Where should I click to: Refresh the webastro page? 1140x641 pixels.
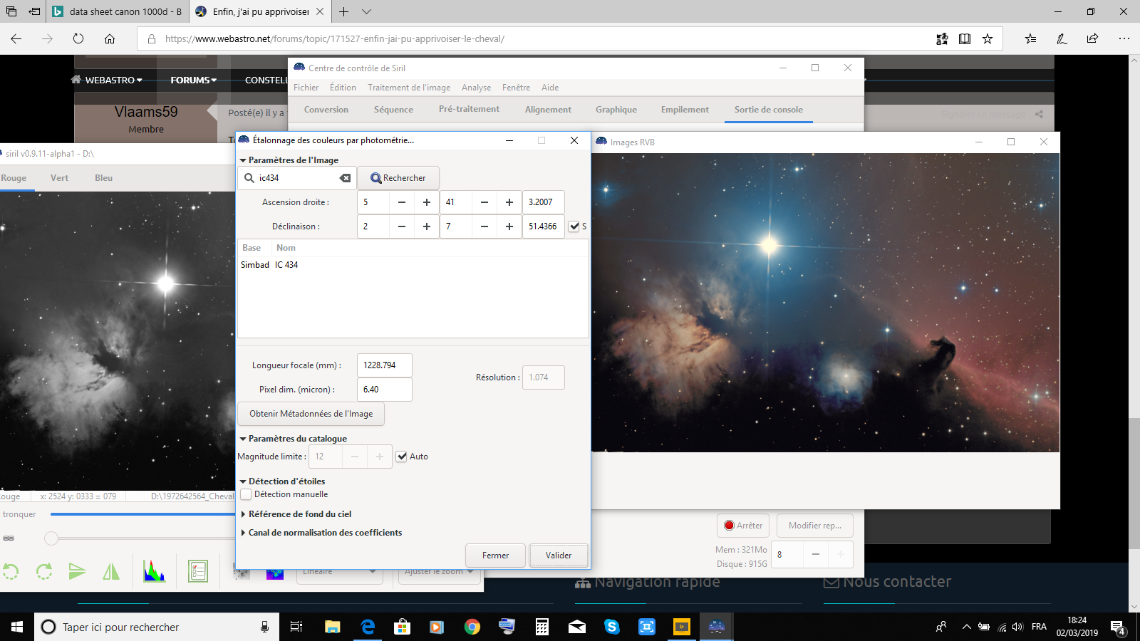(x=78, y=39)
